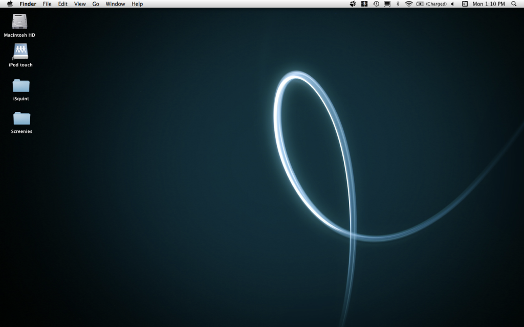This screenshot has height=327, width=524.
Task: Click the paw print menu bar icon
Action: pos(353,4)
